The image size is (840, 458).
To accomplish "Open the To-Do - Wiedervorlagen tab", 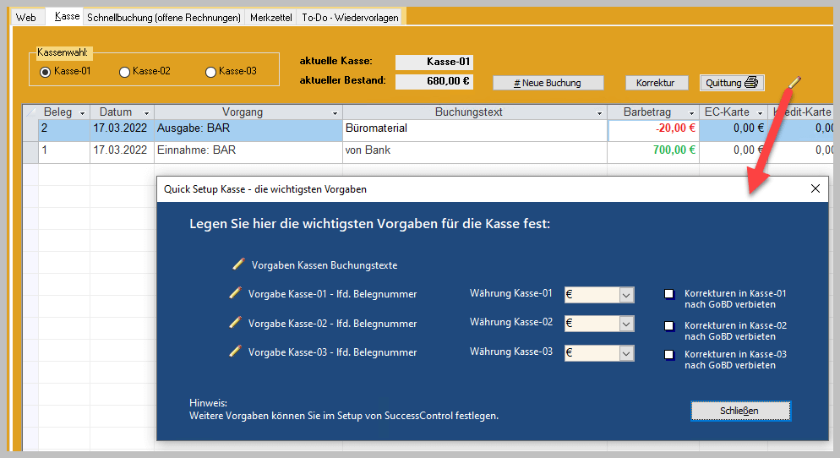I will tap(350, 17).
